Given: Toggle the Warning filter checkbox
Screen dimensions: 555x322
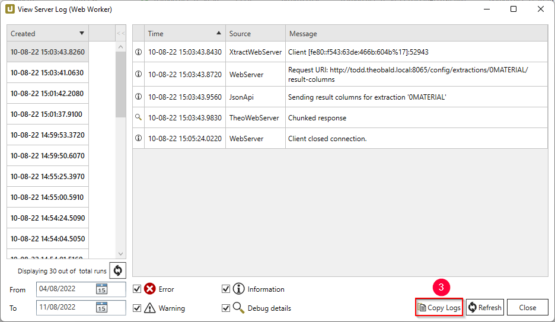Looking at the screenshot, I should click(x=137, y=308).
